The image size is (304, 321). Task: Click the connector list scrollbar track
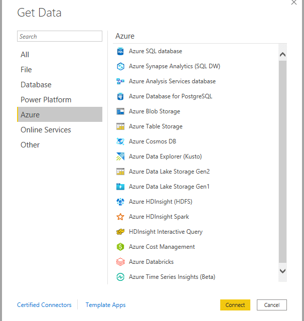(282, 160)
